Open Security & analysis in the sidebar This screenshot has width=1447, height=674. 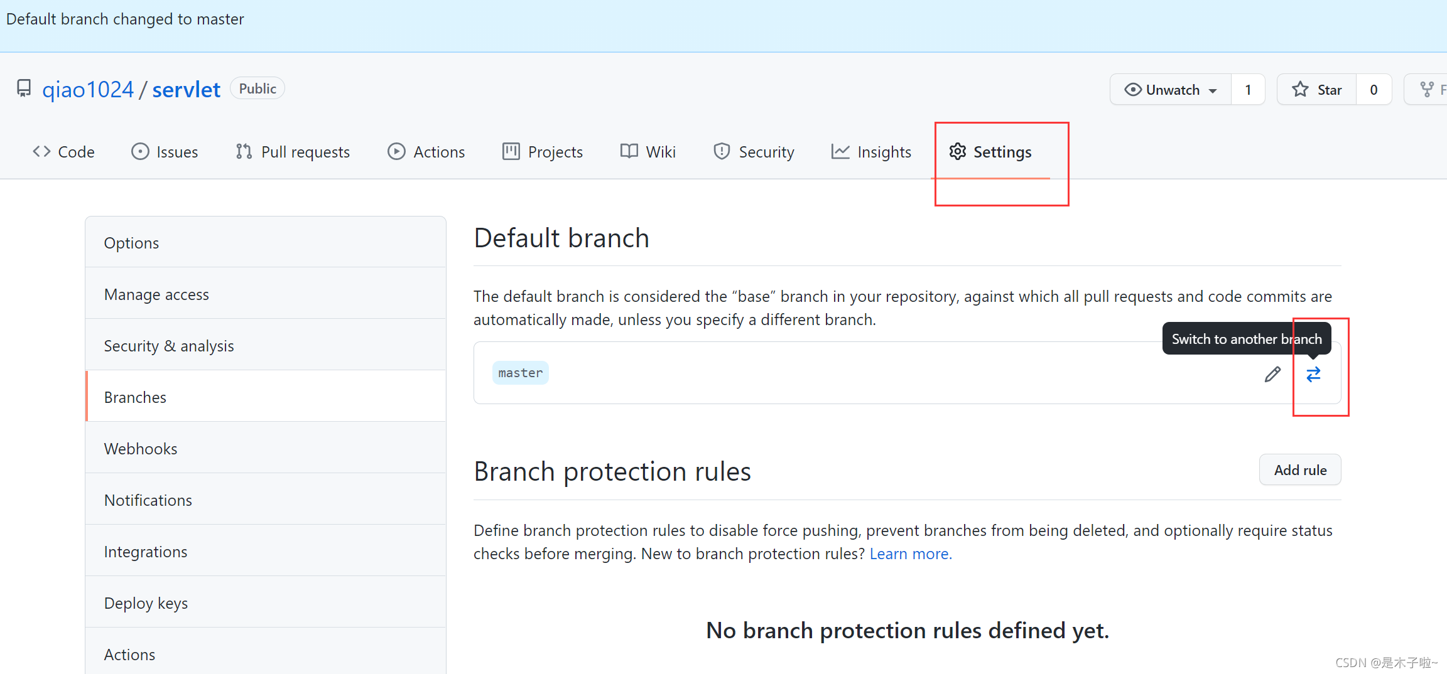point(266,345)
